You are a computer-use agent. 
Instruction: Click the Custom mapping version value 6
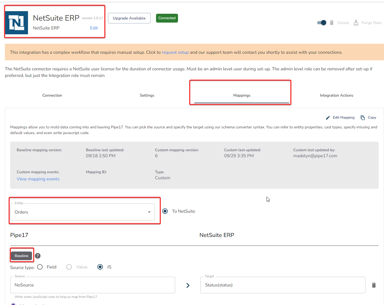click(156, 156)
